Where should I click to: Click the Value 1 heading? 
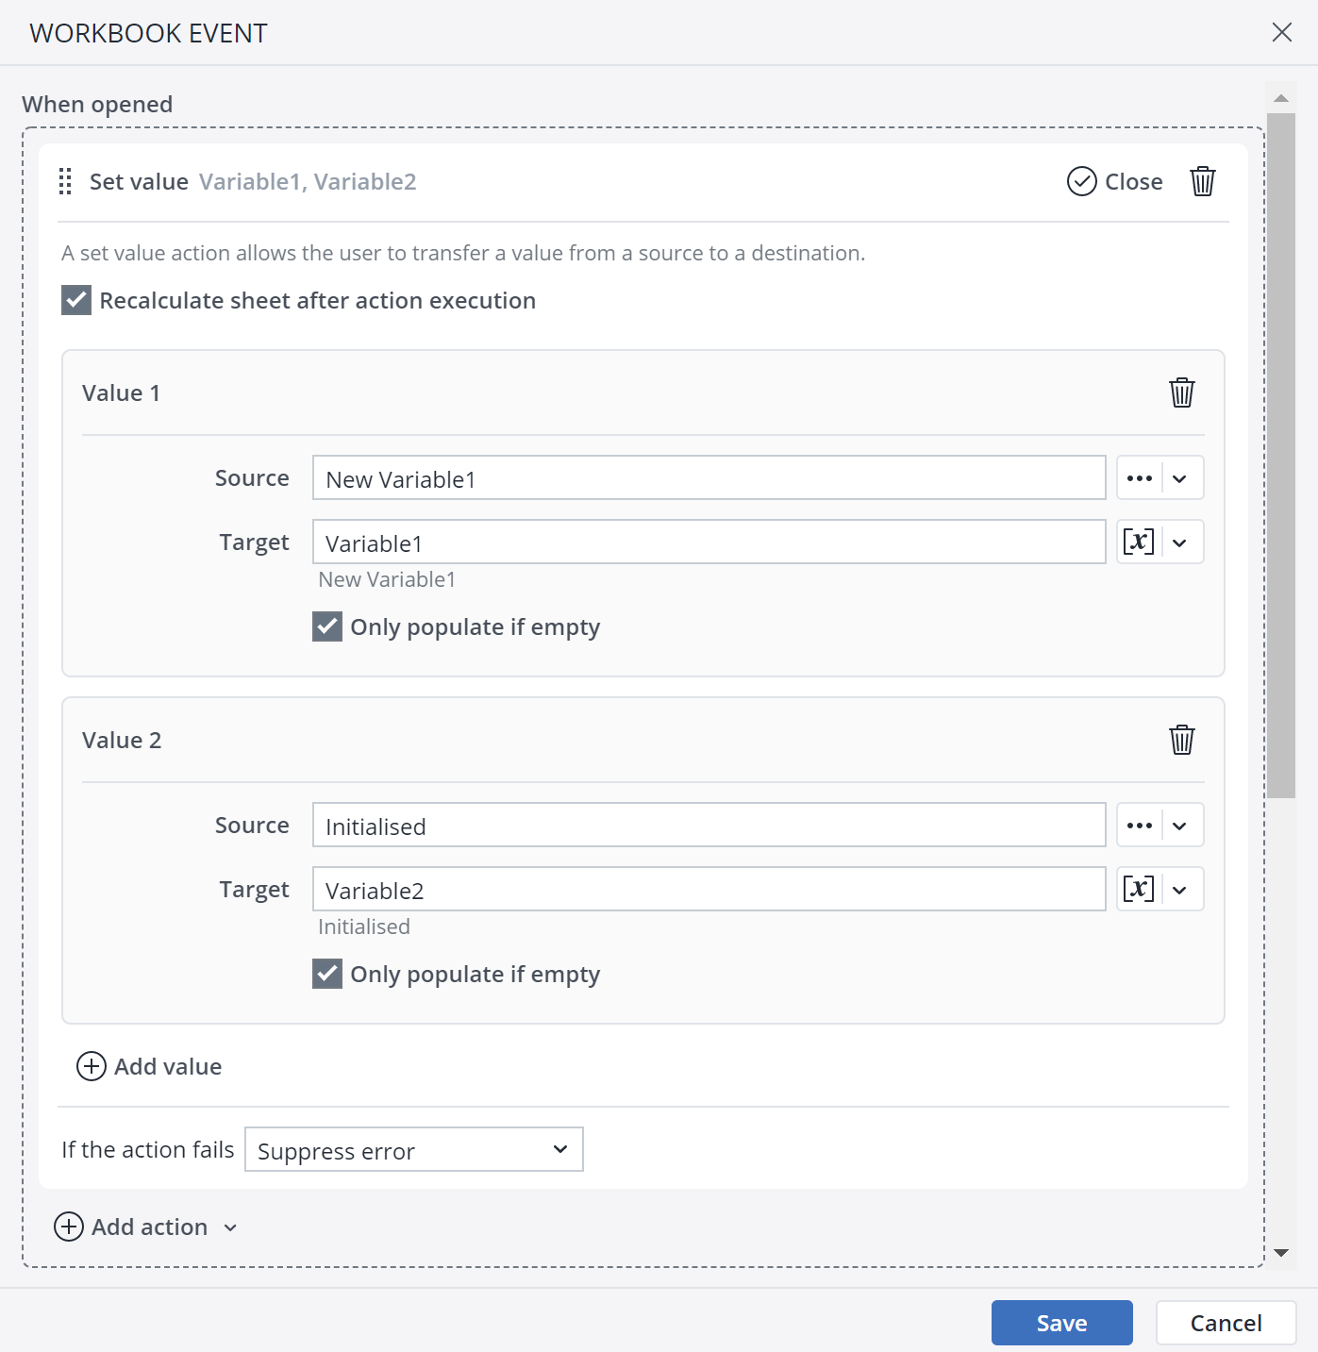click(x=121, y=392)
